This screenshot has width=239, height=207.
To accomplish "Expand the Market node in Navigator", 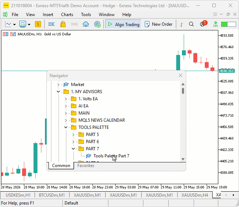I will pyautogui.click(x=58, y=85).
